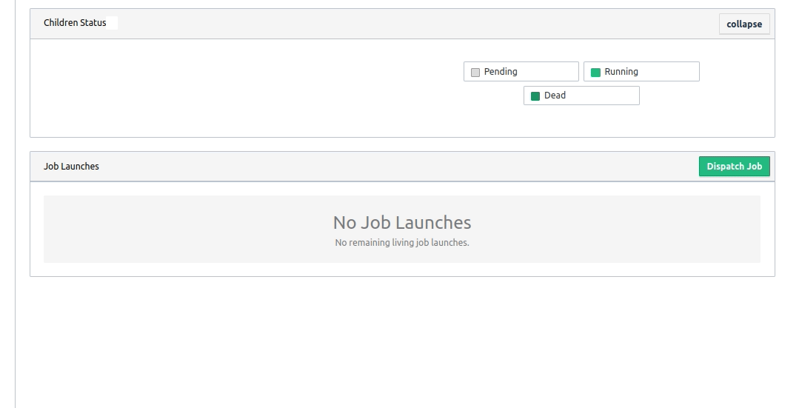Viewport: 802px width, 408px height.
Task: Toggle the Pending legend item
Action: pos(521,72)
